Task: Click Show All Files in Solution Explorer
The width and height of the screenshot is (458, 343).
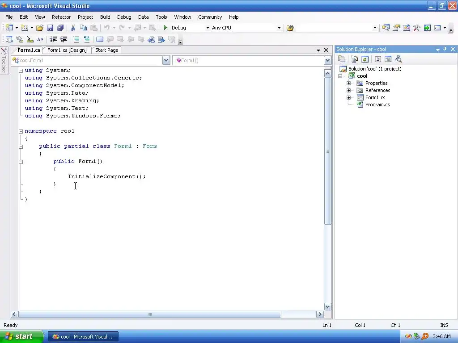Action: [355, 59]
